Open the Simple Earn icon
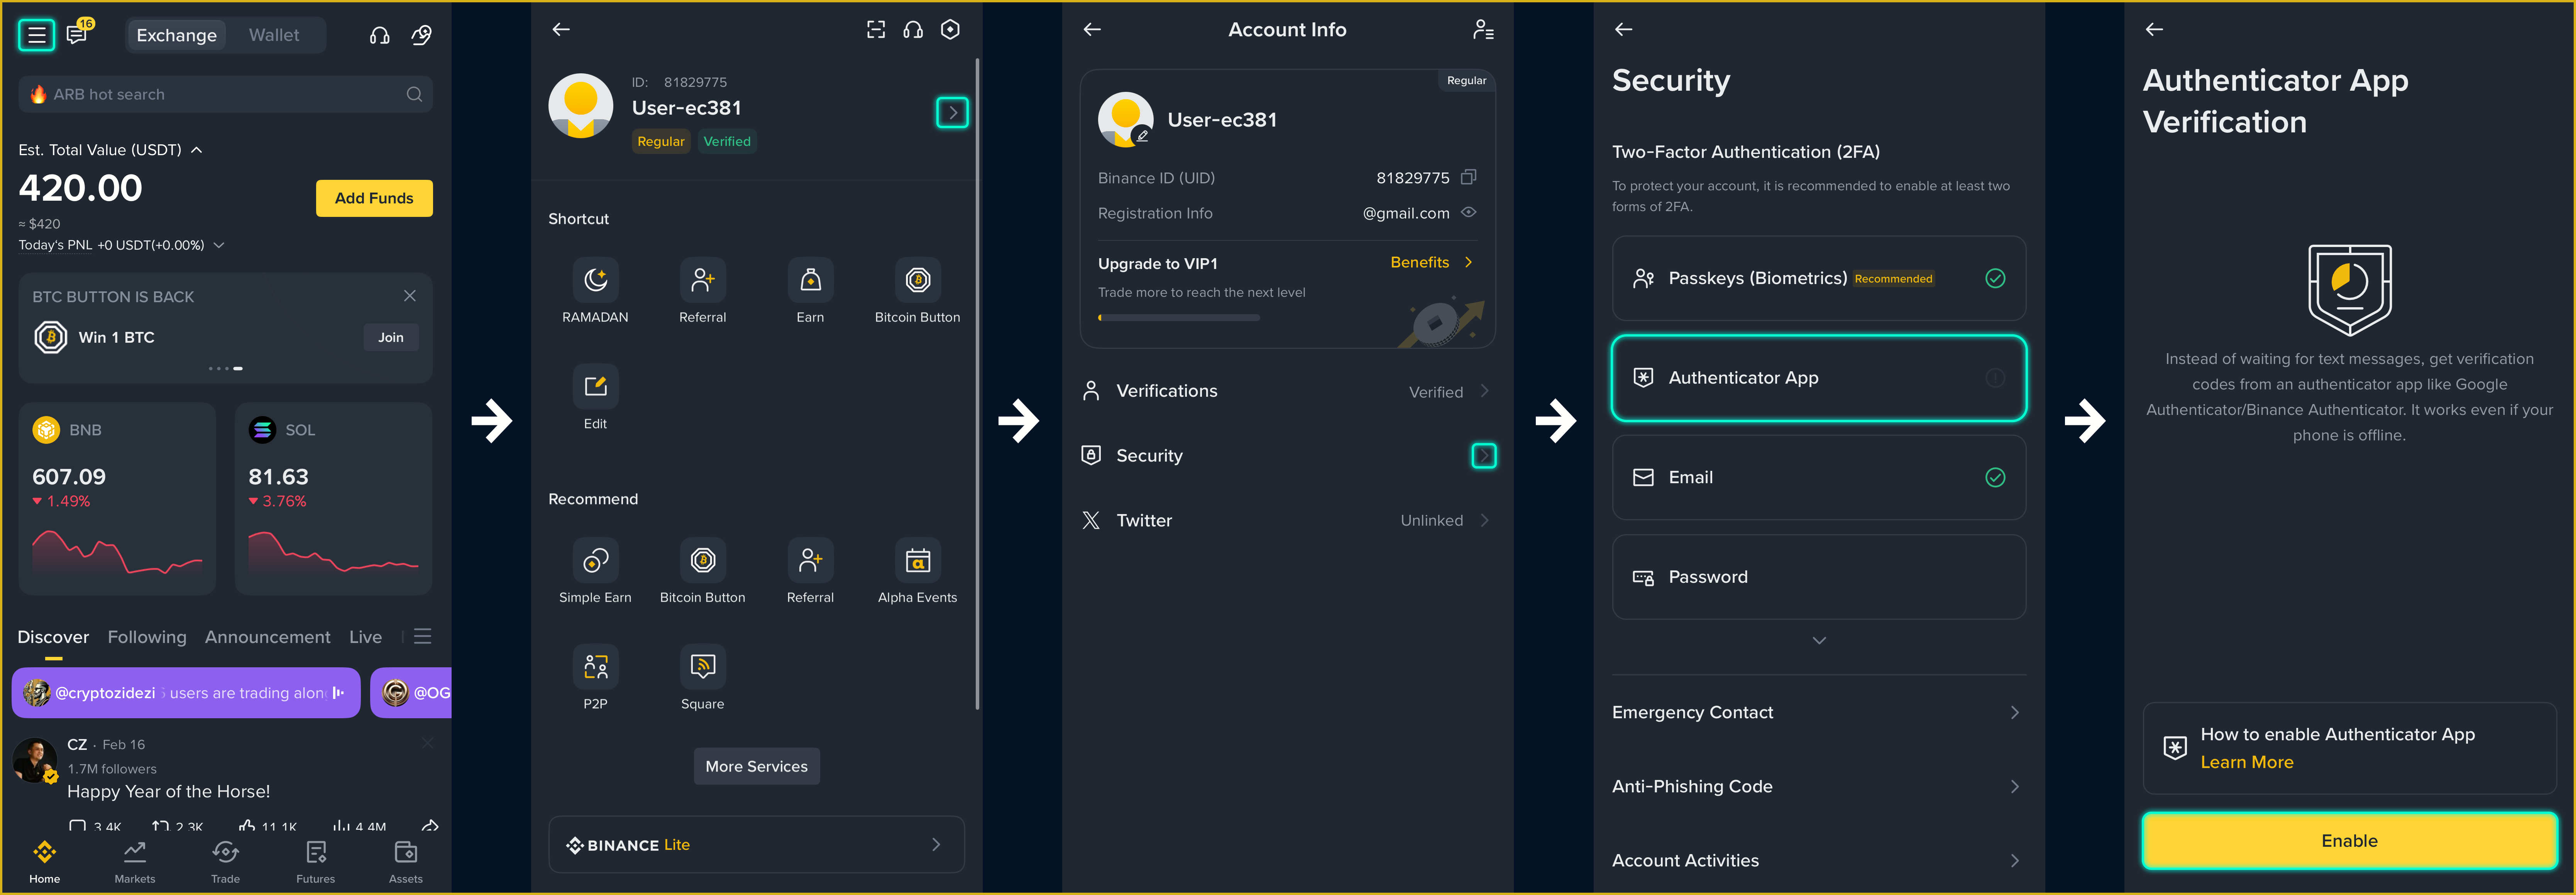The width and height of the screenshot is (2576, 895). [x=596, y=560]
